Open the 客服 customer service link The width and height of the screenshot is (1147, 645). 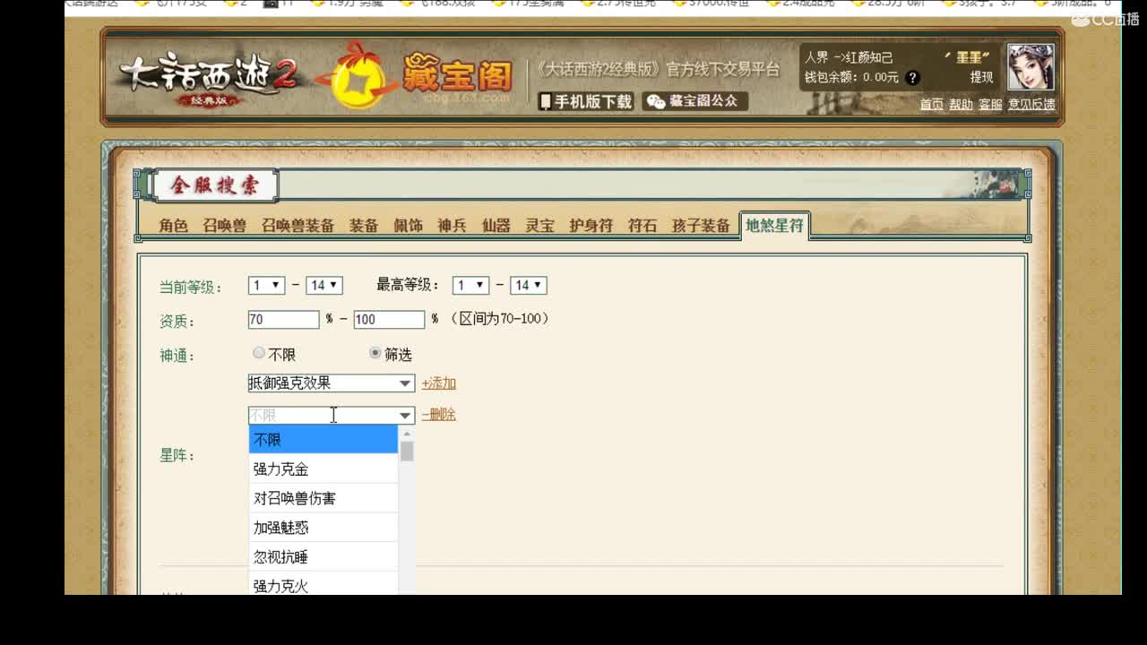tap(990, 105)
